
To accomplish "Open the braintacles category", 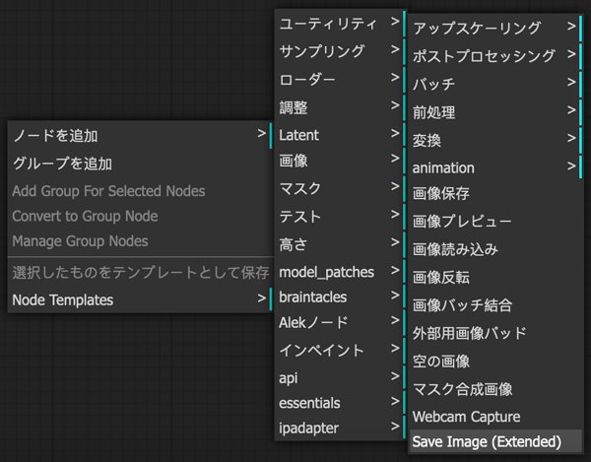I will click(341, 297).
